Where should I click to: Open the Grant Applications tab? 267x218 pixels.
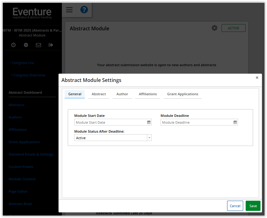pyautogui.click(x=183, y=94)
